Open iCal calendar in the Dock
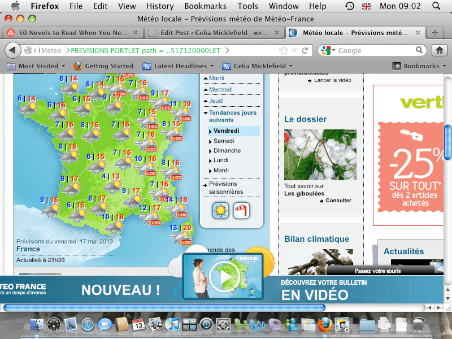This screenshot has width=452, height=339. 138,325
